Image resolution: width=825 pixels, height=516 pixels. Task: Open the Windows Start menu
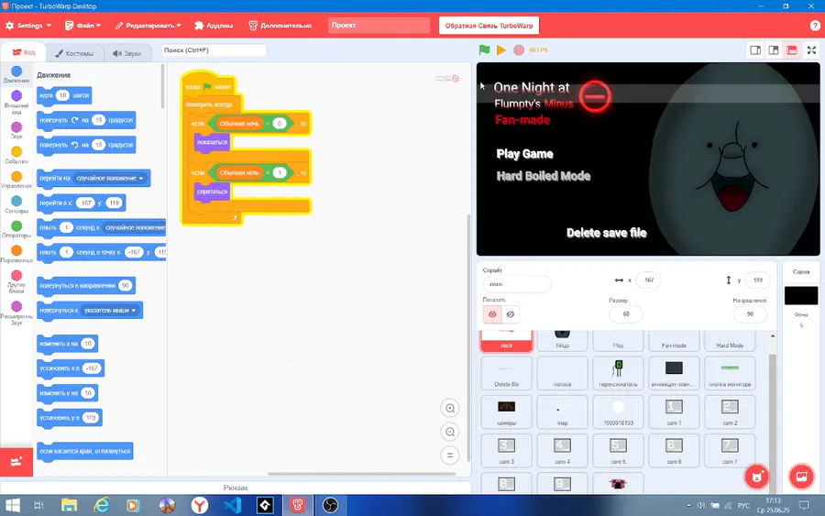tap(12, 506)
